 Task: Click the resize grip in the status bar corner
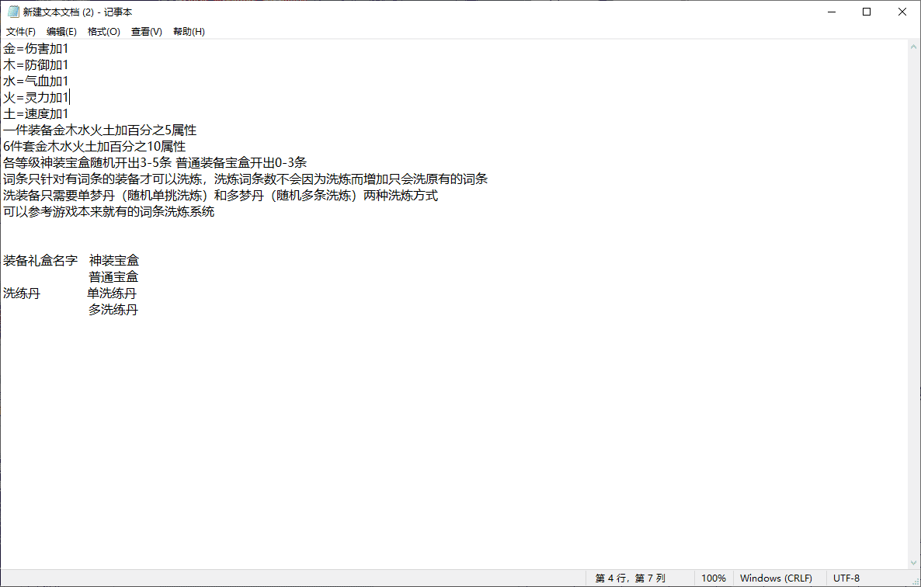pyautogui.click(x=914, y=580)
